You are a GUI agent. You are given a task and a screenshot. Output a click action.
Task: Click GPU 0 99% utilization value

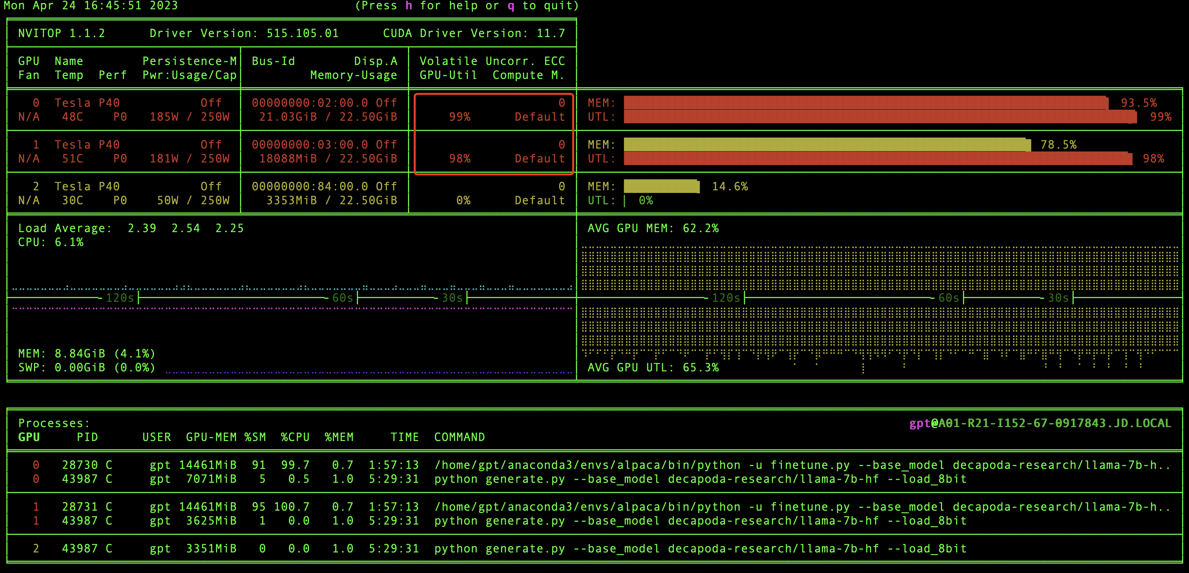pos(460,117)
